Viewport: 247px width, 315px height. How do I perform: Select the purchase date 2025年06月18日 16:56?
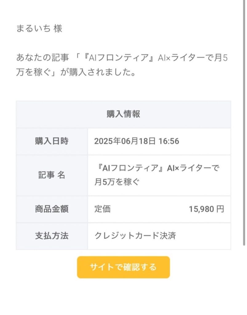pos(137,141)
